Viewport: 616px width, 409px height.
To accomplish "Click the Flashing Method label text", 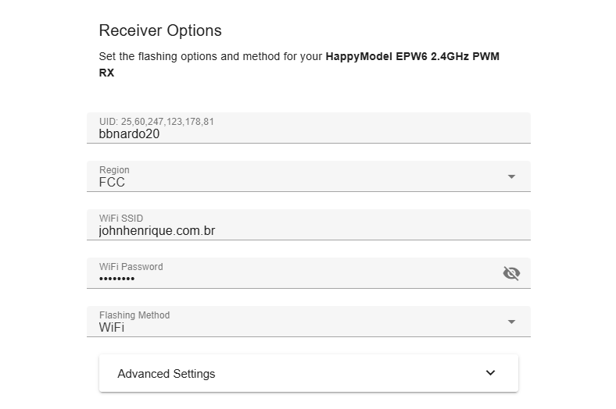I will (134, 315).
